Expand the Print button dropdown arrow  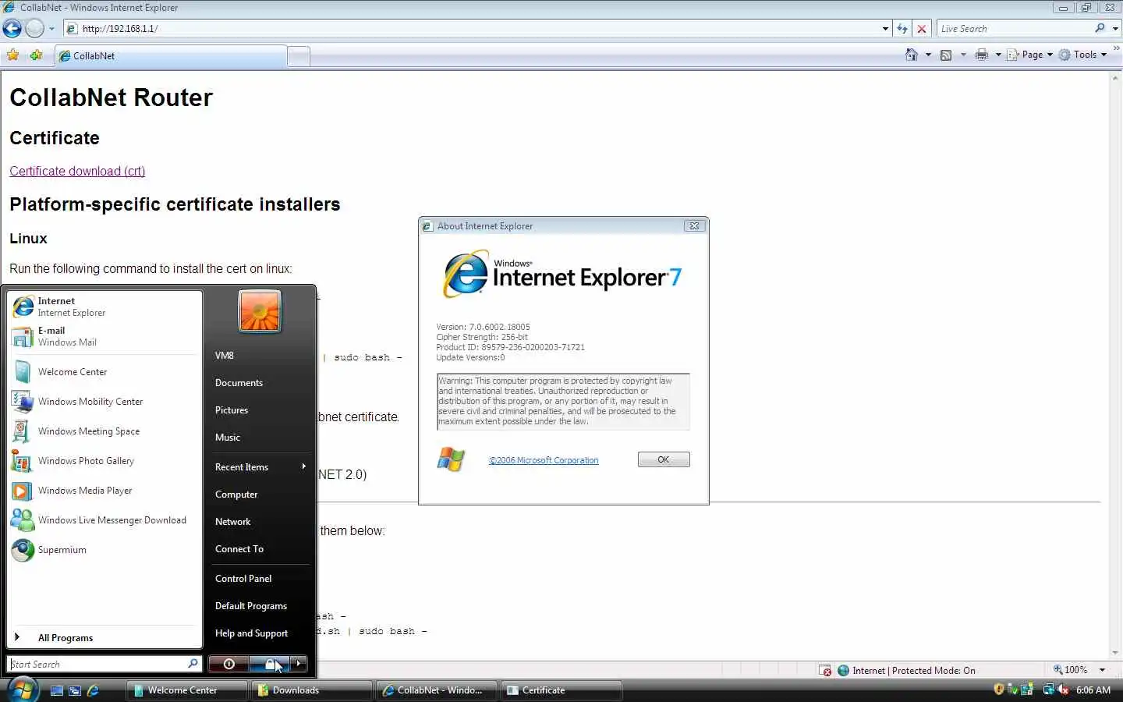[x=998, y=55]
